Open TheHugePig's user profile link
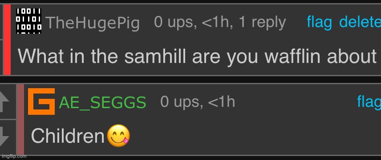Screen dimensions: 381x160 click(93, 23)
